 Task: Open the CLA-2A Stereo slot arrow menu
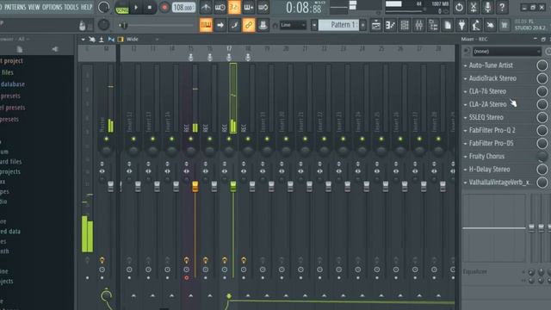465,105
